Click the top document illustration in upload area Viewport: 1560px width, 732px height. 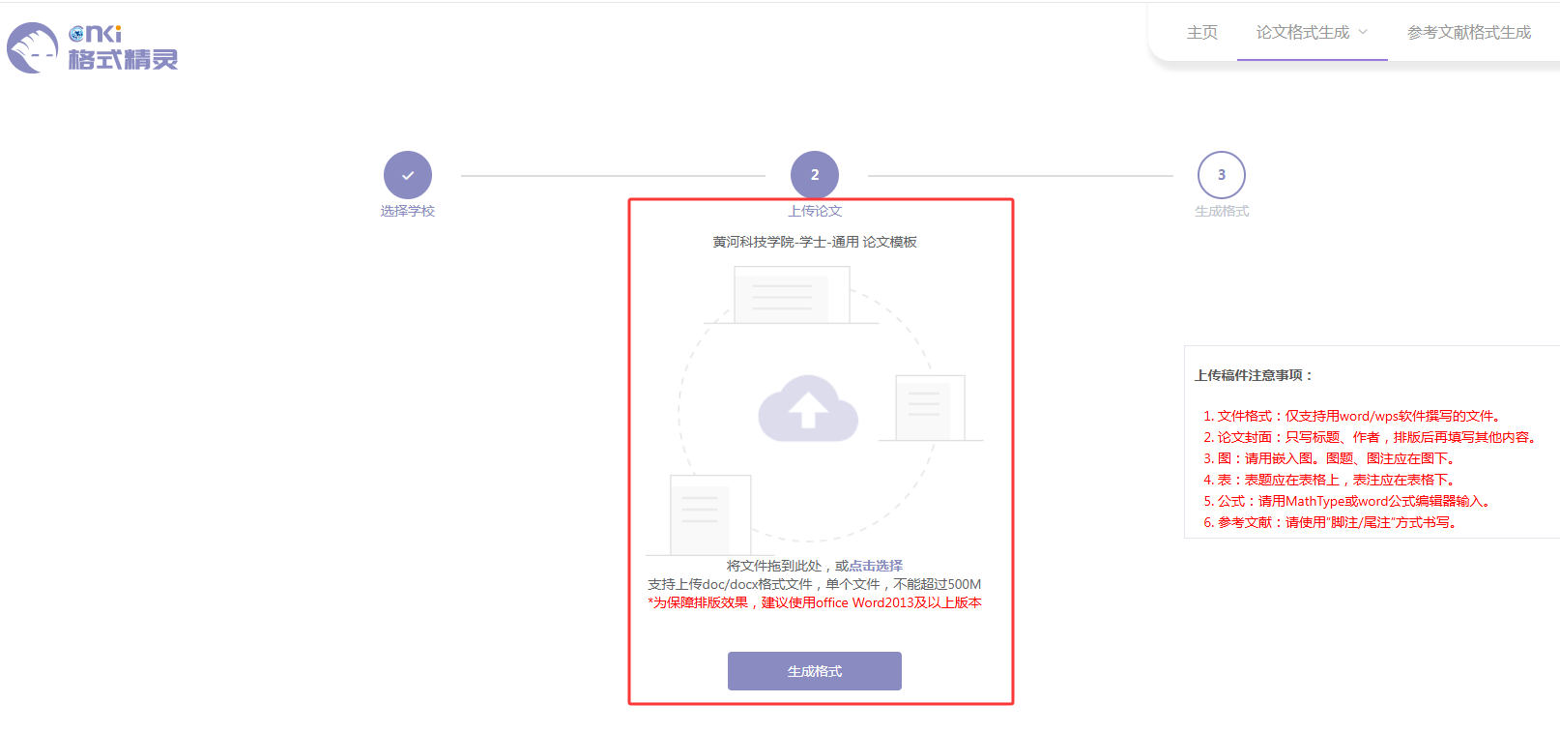pos(792,295)
